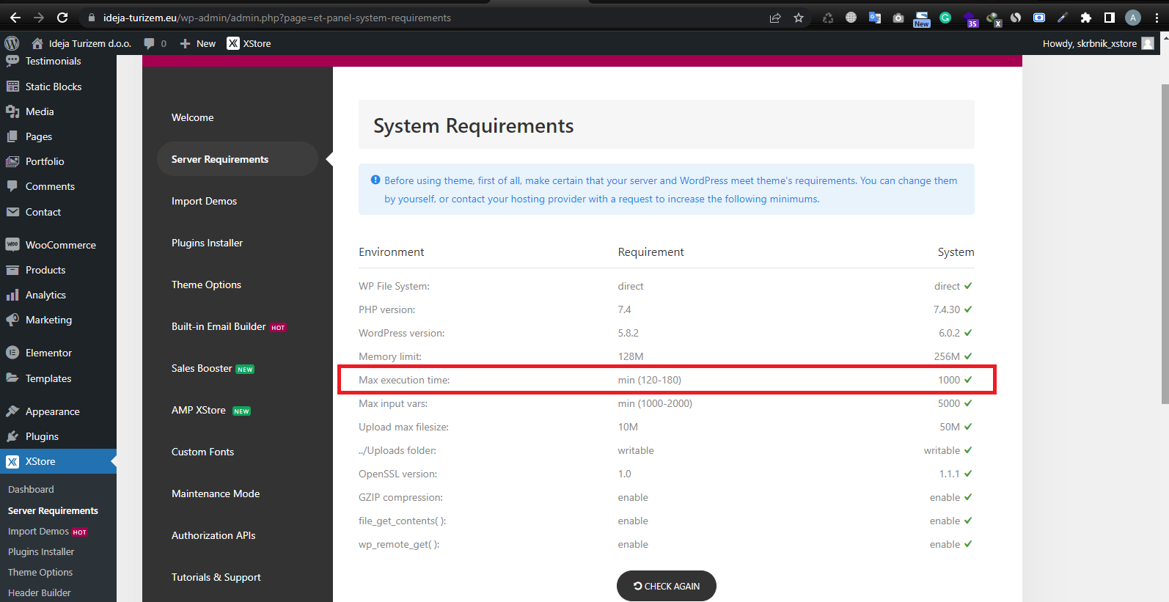The width and height of the screenshot is (1169, 602).
Task: Click the camera screenshot extension icon
Action: tap(898, 18)
